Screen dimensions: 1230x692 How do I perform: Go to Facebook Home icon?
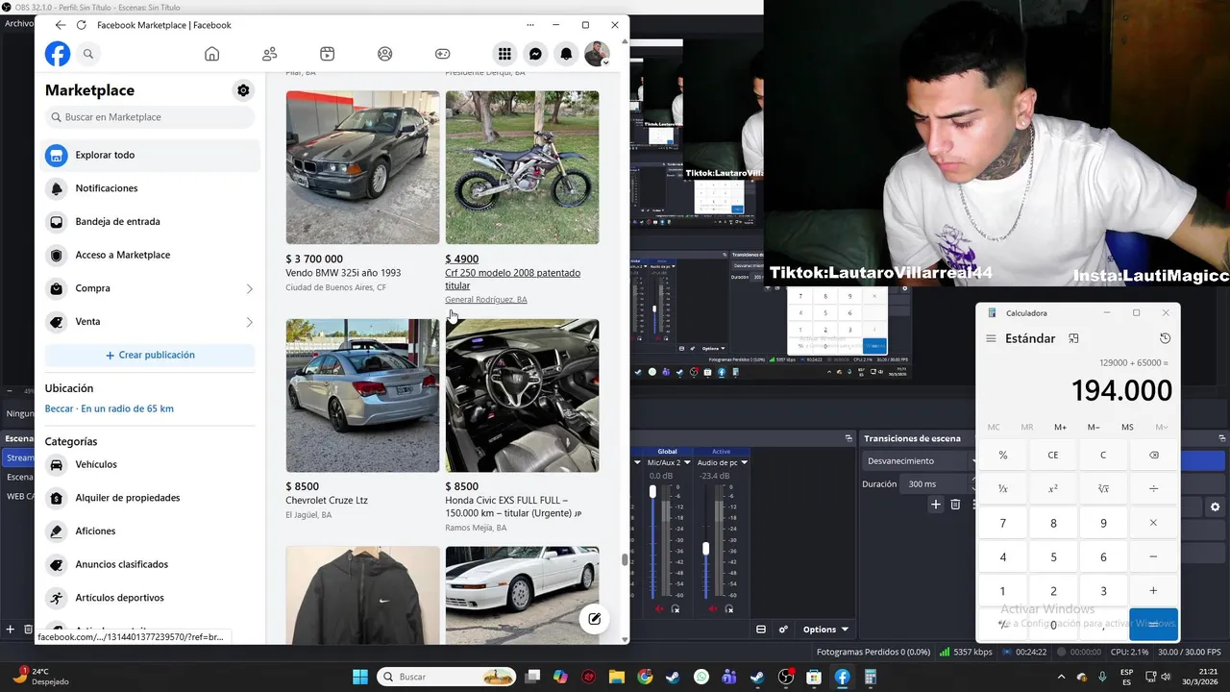[x=212, y=54]
